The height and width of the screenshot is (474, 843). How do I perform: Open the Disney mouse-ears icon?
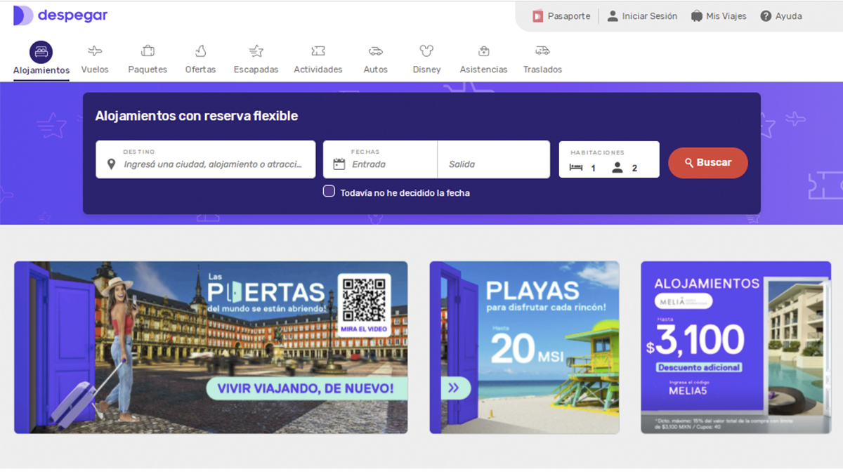coord(426,51)
